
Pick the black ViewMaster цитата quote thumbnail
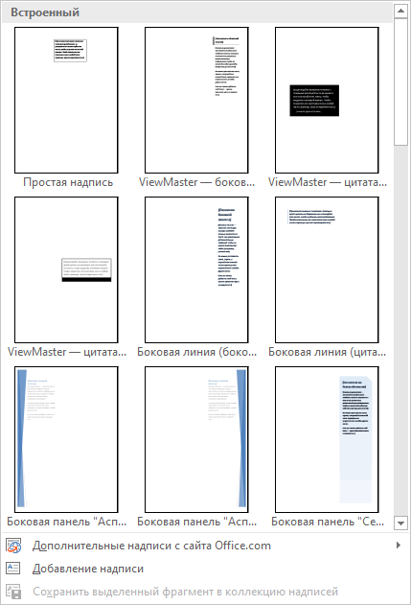coord(327,100)
